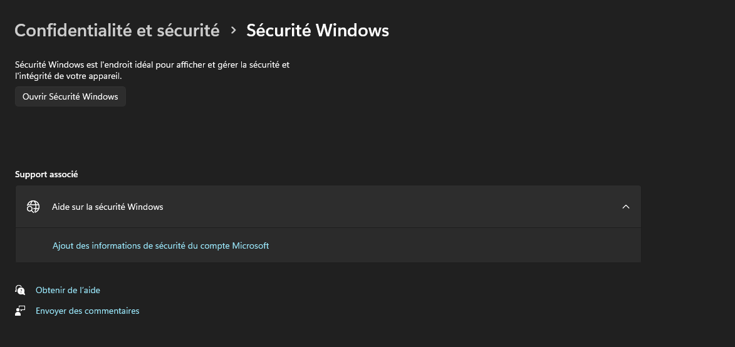Image resolution: width=735 pixels, height=347 pixels.
Task: Click the Envoyer des commentaires feedback icon
Action: pyautogui.click(x=20, y=311)
